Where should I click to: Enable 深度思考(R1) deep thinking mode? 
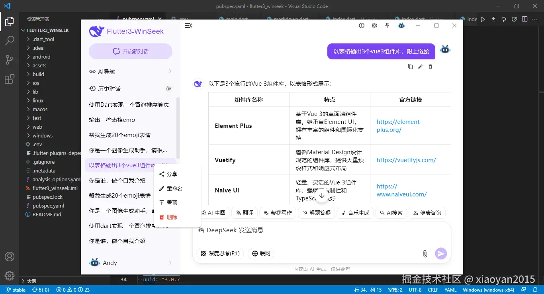click(219, 253)
